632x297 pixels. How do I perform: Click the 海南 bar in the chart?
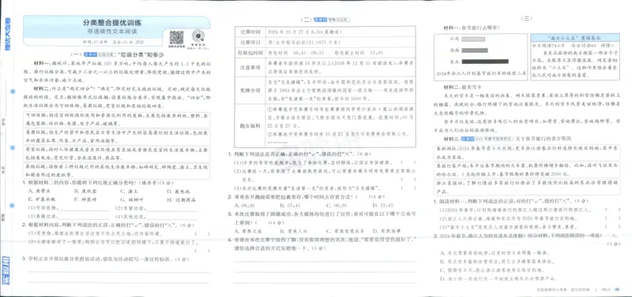[x=475, y=50]
